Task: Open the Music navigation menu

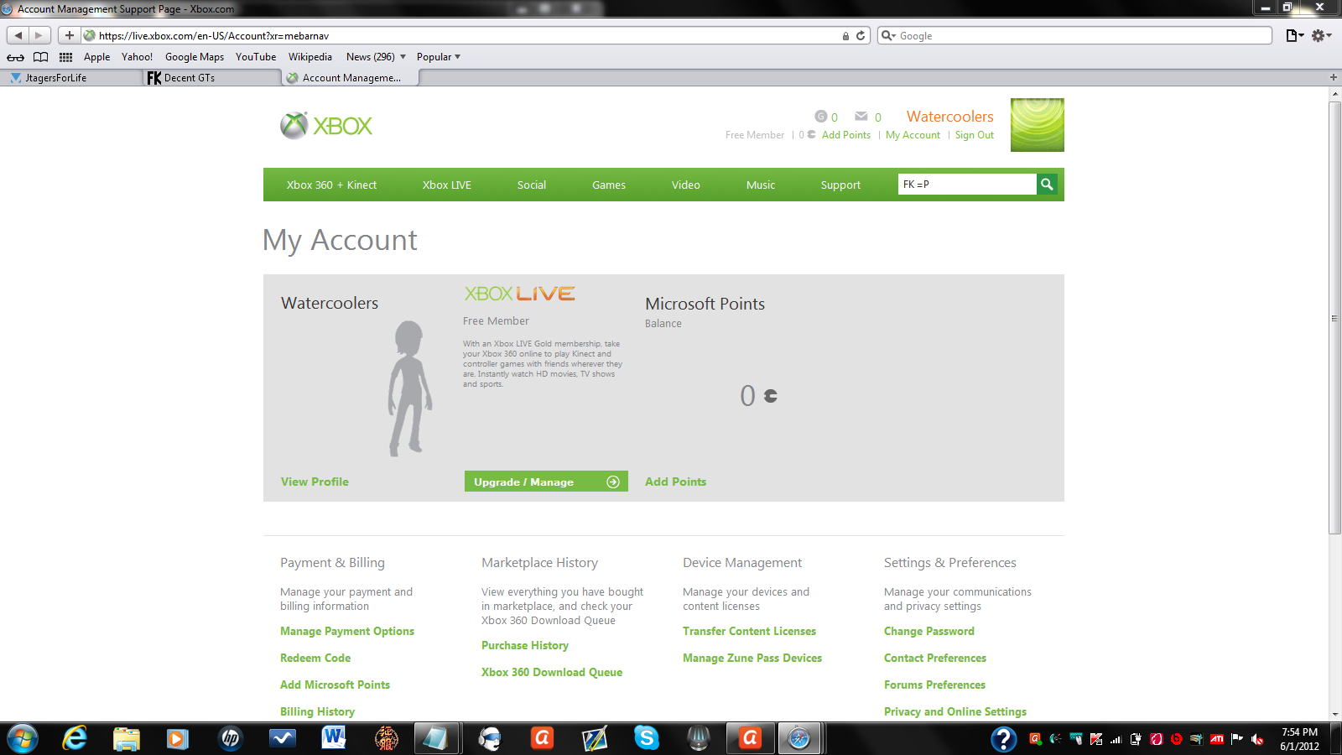Action: [761, 185]
